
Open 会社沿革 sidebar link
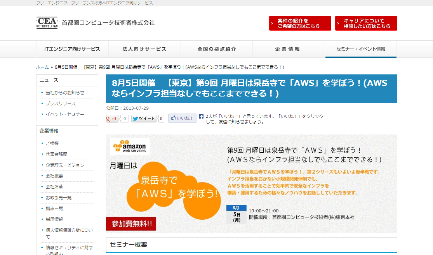coord(54,187)
